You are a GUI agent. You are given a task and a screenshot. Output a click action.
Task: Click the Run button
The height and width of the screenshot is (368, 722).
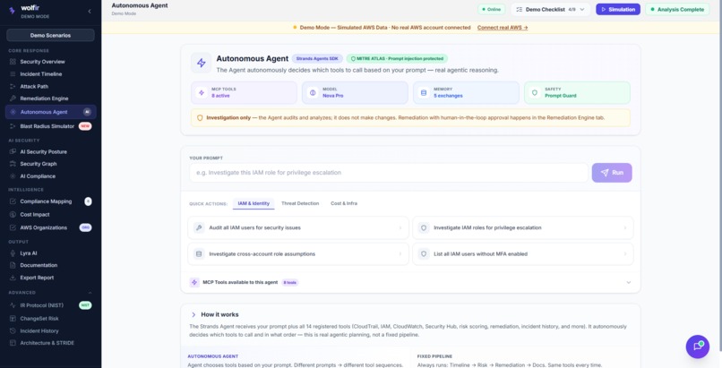coord(612,173)
